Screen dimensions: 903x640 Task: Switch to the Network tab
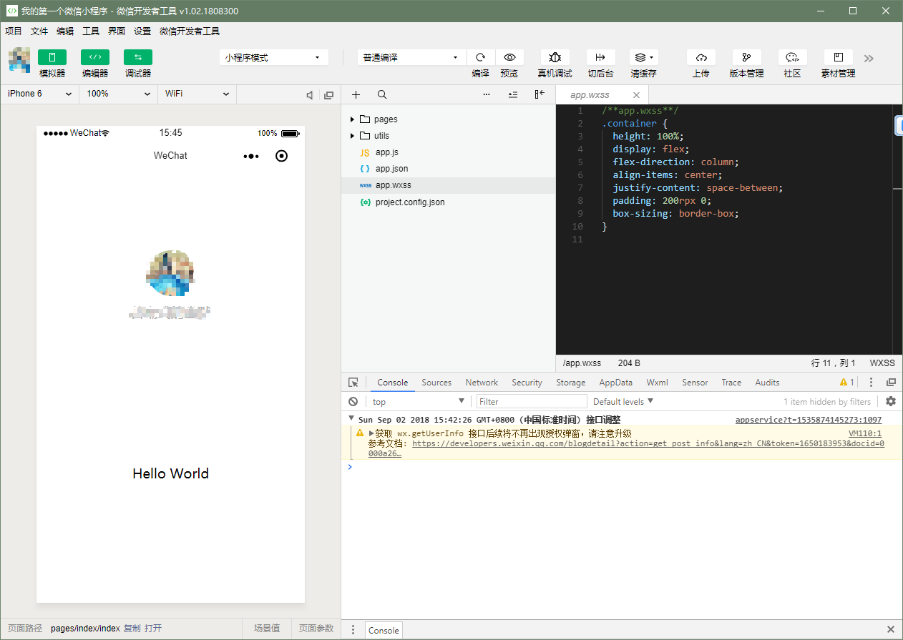482,383
